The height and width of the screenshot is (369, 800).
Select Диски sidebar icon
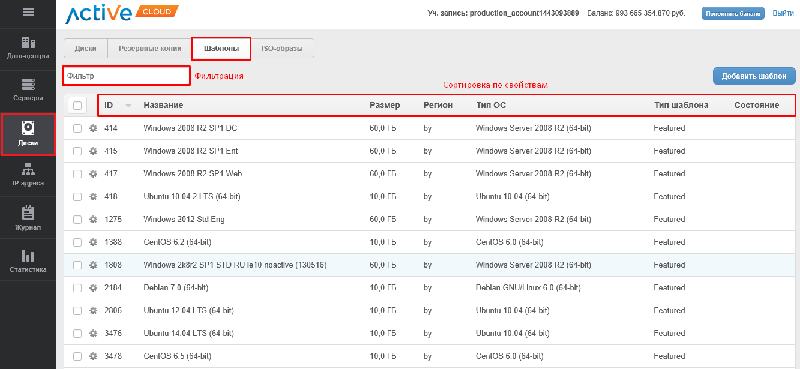[x=28, y=134]
